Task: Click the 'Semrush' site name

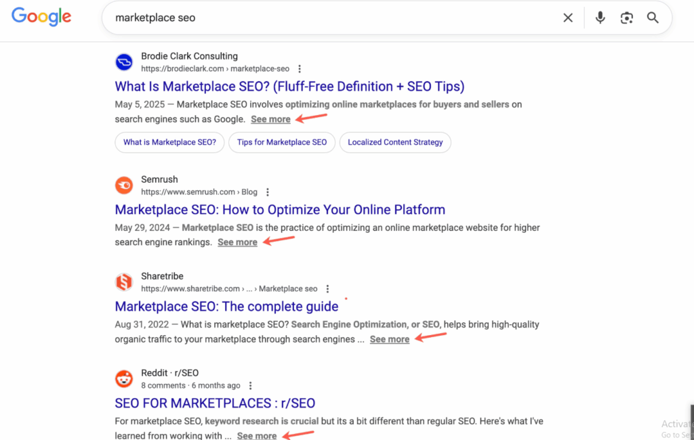Action: (x=159, y=179)
